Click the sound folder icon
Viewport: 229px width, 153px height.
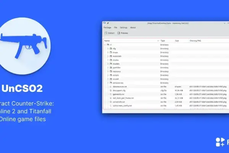pos(111,79)
